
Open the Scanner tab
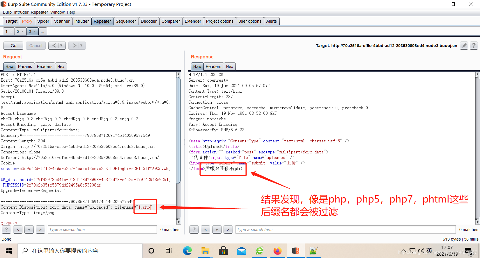pos(62,21)
